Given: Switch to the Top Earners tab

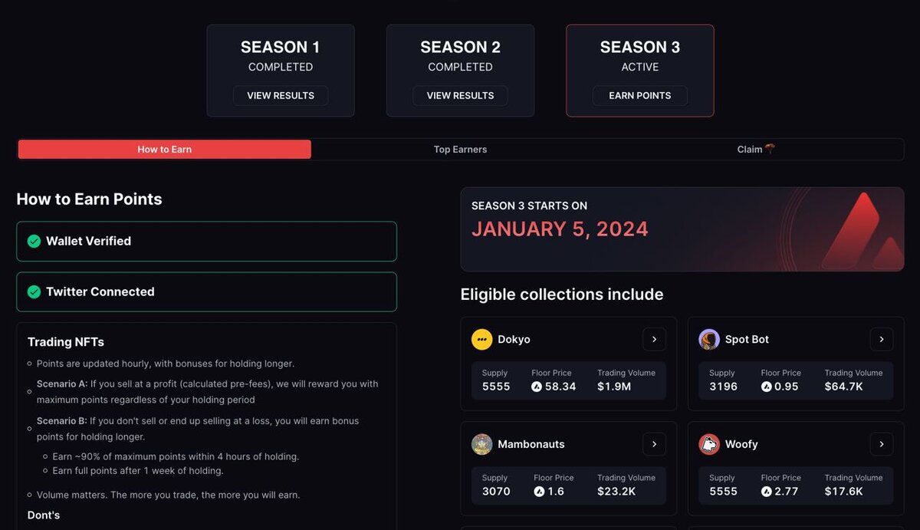Looking at the screenshot, I should point(460,149).
